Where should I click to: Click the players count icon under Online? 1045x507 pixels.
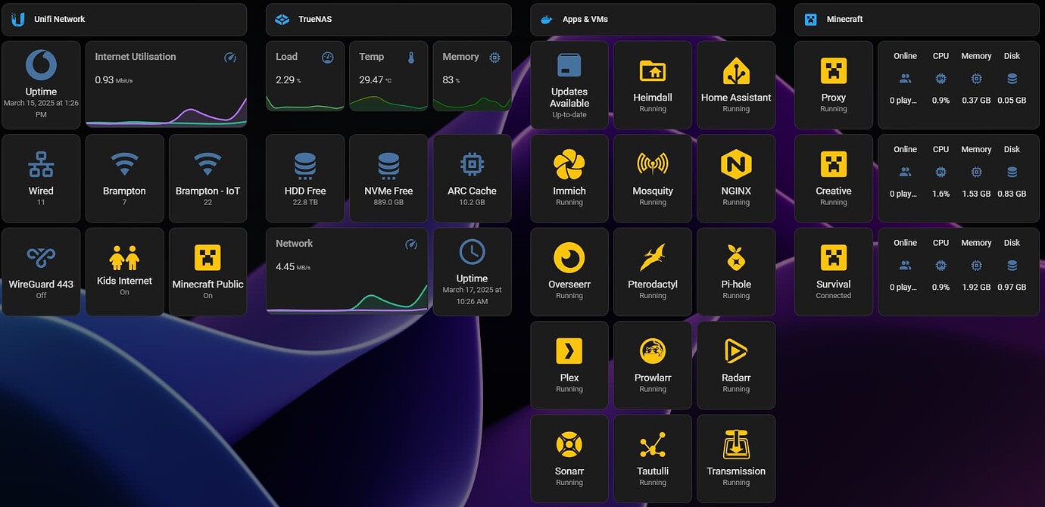[x=904, y=78]
